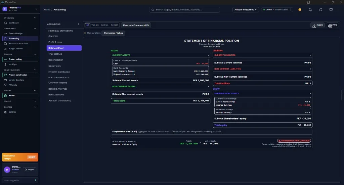This screenshot has height=185, width=344.
Task: Select the This Mo date range
Action: [x=95, y=25]
